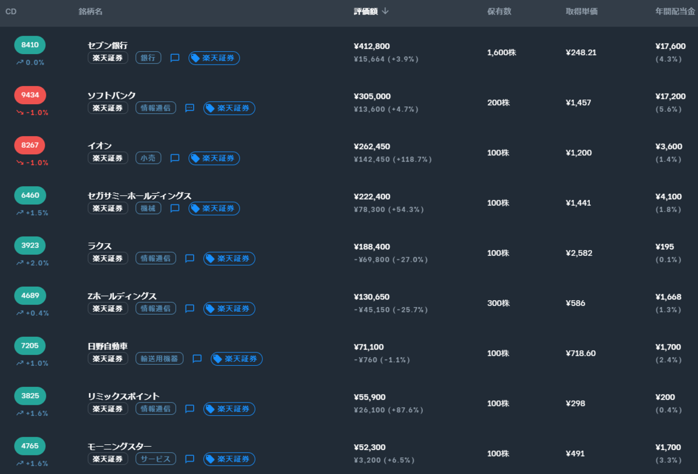698x474 pixels.
Task: Open comment icon for イオン
Action: coord(174,158)
